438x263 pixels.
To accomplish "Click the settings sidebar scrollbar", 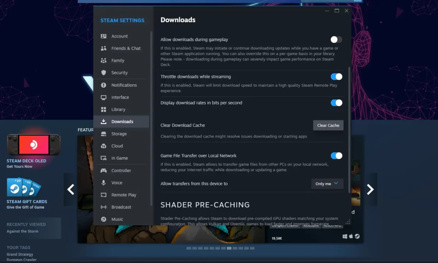I will pos(151,119).
